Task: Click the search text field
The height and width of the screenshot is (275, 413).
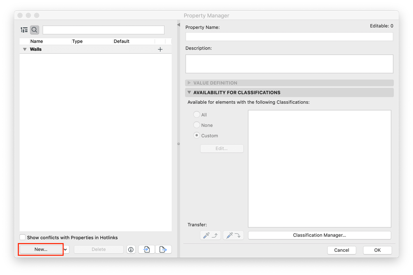Action: [103, 30]
